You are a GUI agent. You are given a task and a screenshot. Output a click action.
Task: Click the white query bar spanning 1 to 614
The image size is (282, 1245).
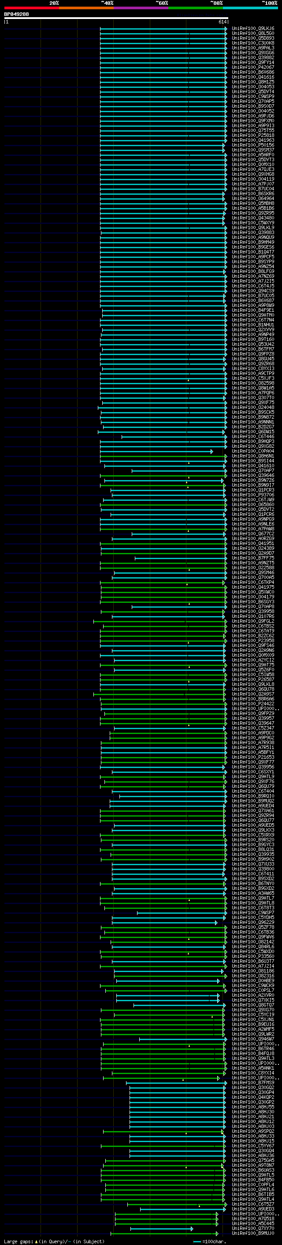(x=116, y=19)
